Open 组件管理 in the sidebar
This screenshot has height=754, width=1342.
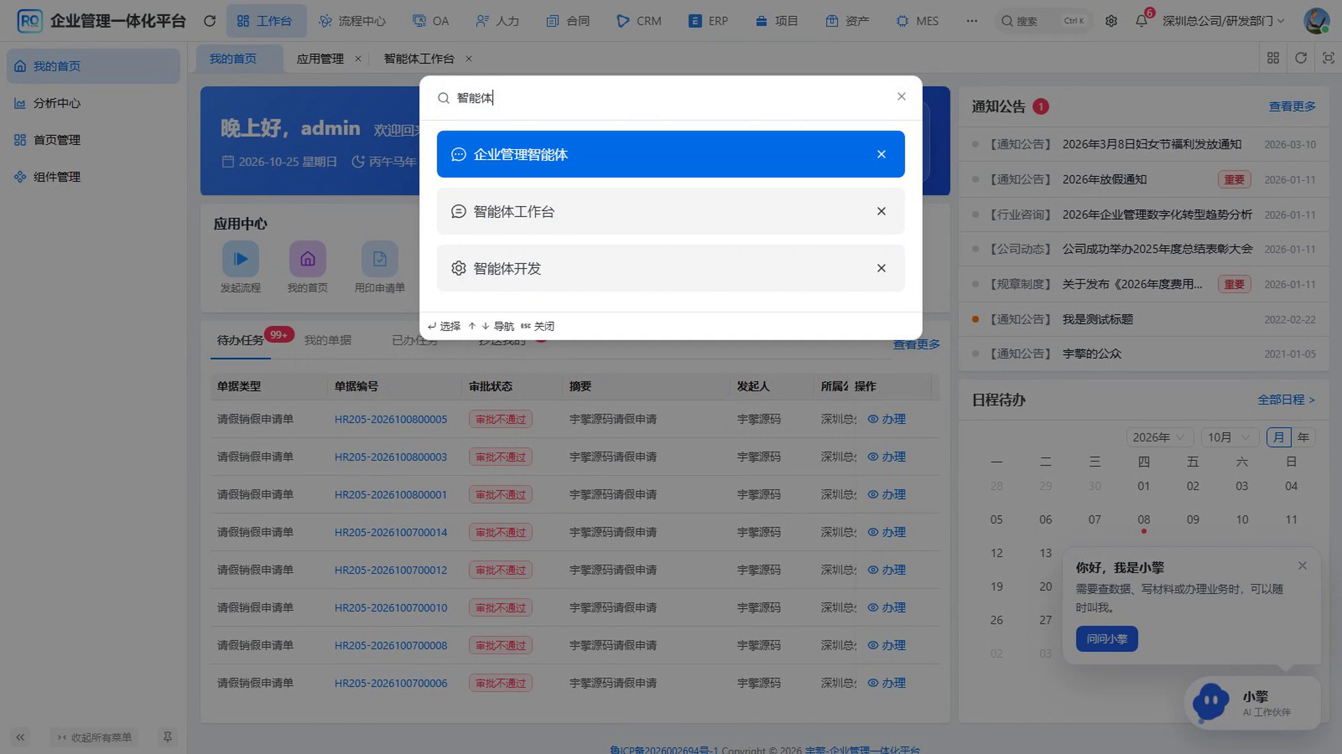tap(93, 177)
